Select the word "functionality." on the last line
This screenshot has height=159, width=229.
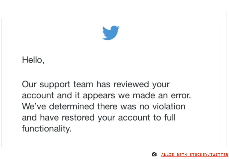click(47, 128)
